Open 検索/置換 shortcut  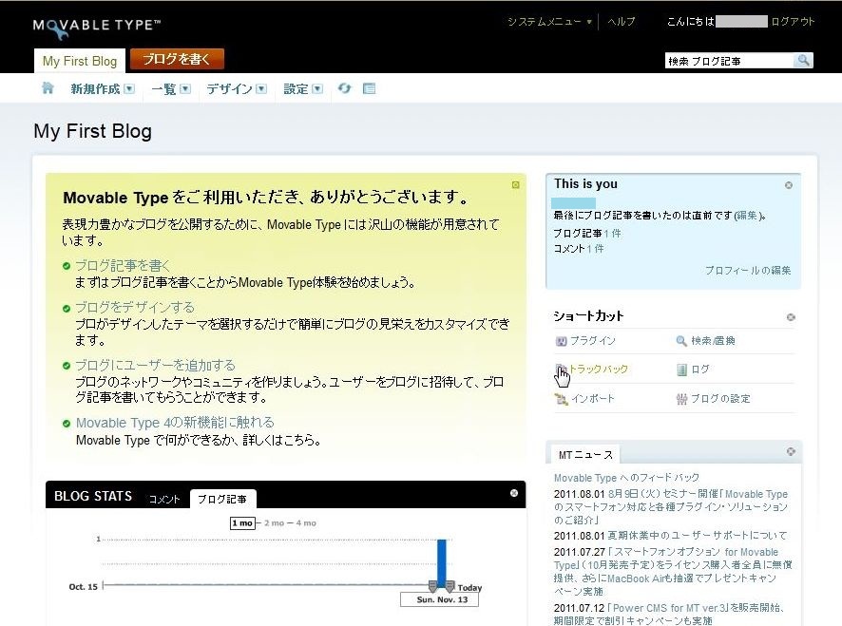coord(705,340)
